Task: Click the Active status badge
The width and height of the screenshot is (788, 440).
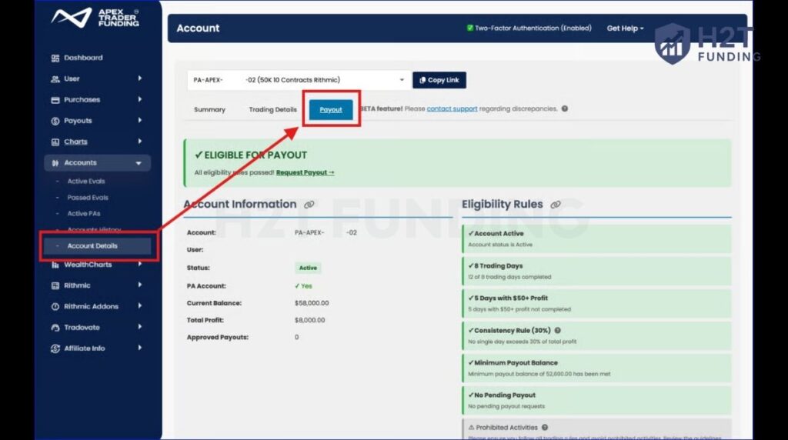Action: [x=308, y=268]
